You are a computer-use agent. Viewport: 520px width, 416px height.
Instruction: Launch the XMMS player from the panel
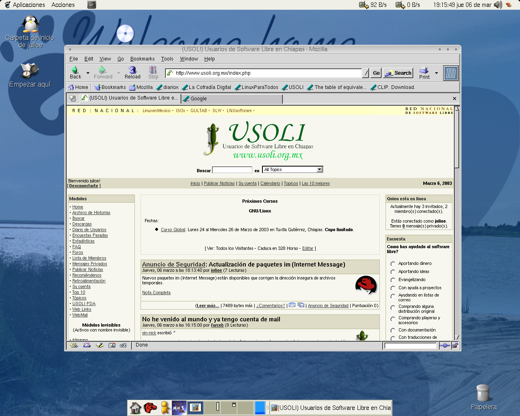pyautogui.click(x=179, y=408)
